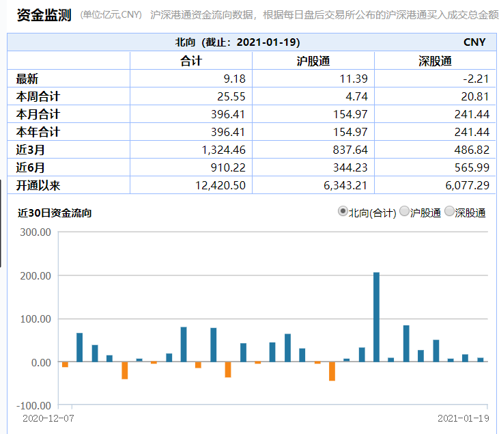The width and height of the screenshot is (499, 434).
Task: Click the 合计 column header
Action: pyautogui.click(x=190, y=61)
